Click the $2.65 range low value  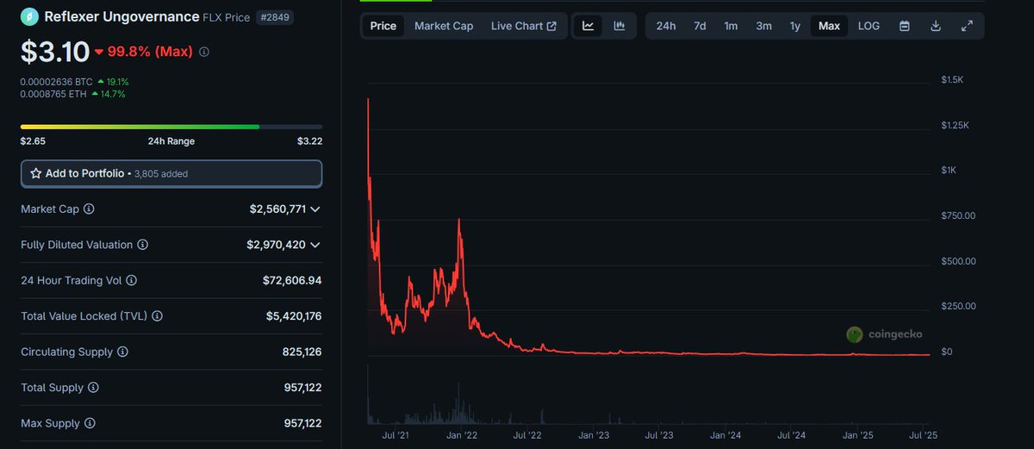(x=33, y=141)
